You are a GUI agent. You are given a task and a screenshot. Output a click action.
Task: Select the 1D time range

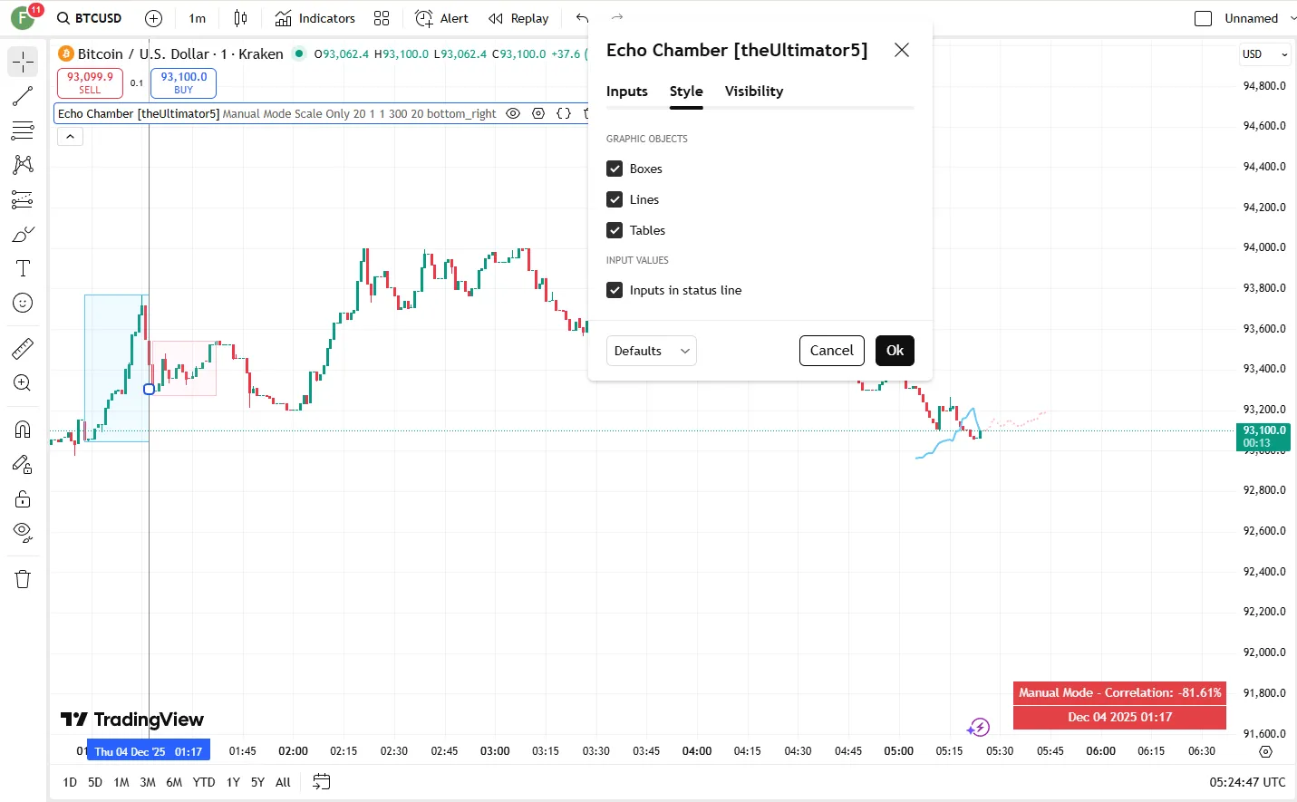coord(70,782)
